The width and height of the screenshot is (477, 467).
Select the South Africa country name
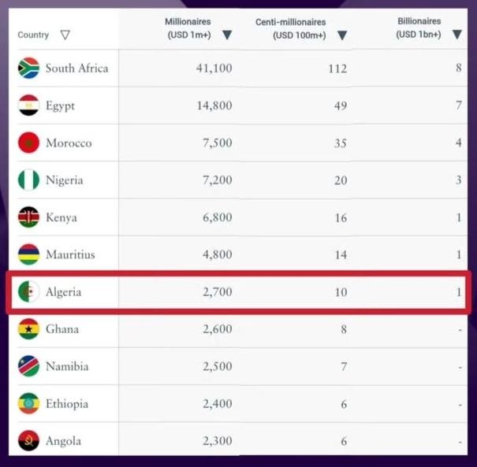point(76,69)
